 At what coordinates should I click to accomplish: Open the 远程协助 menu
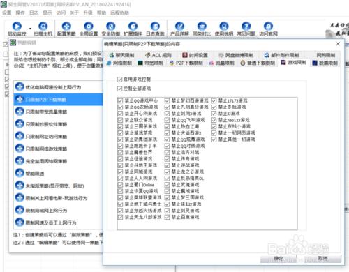tap(119, 13)
